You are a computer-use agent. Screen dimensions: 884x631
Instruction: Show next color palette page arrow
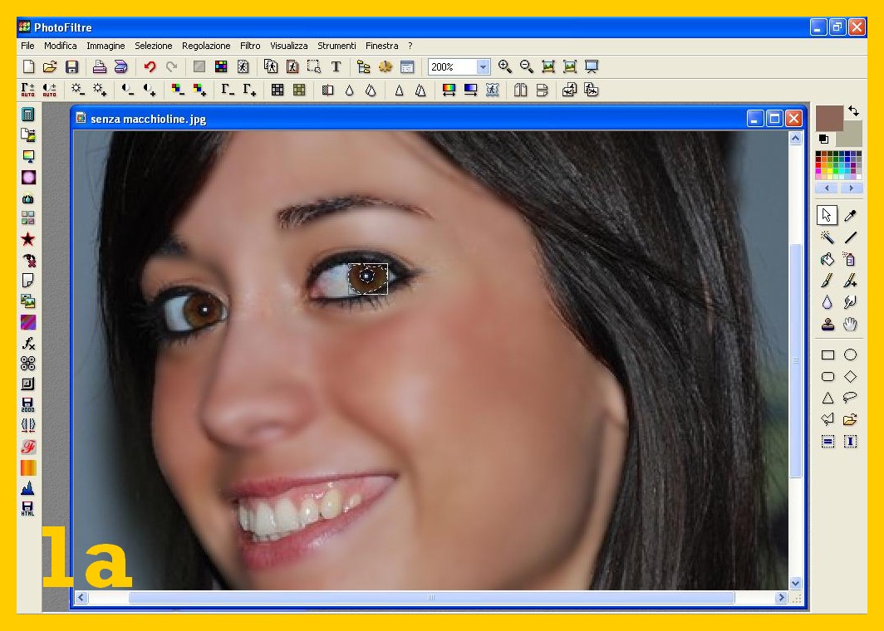pos(852,188)
